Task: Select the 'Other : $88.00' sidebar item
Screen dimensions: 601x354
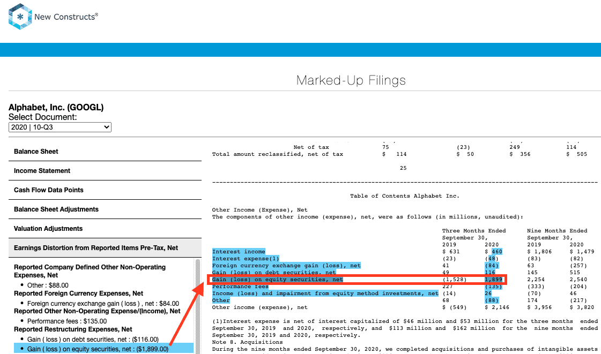Action: pos(48,285)
